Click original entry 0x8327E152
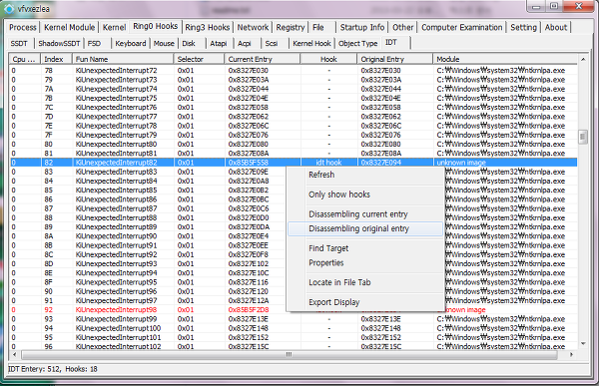The height and width of the screenshot is (386, 599). pos(381,337)
